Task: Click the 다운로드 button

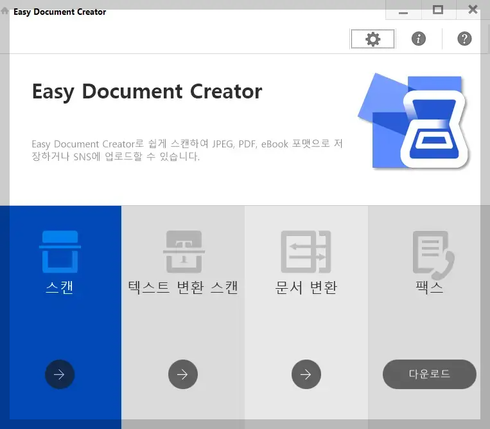Action: click(x=430, y=374)
